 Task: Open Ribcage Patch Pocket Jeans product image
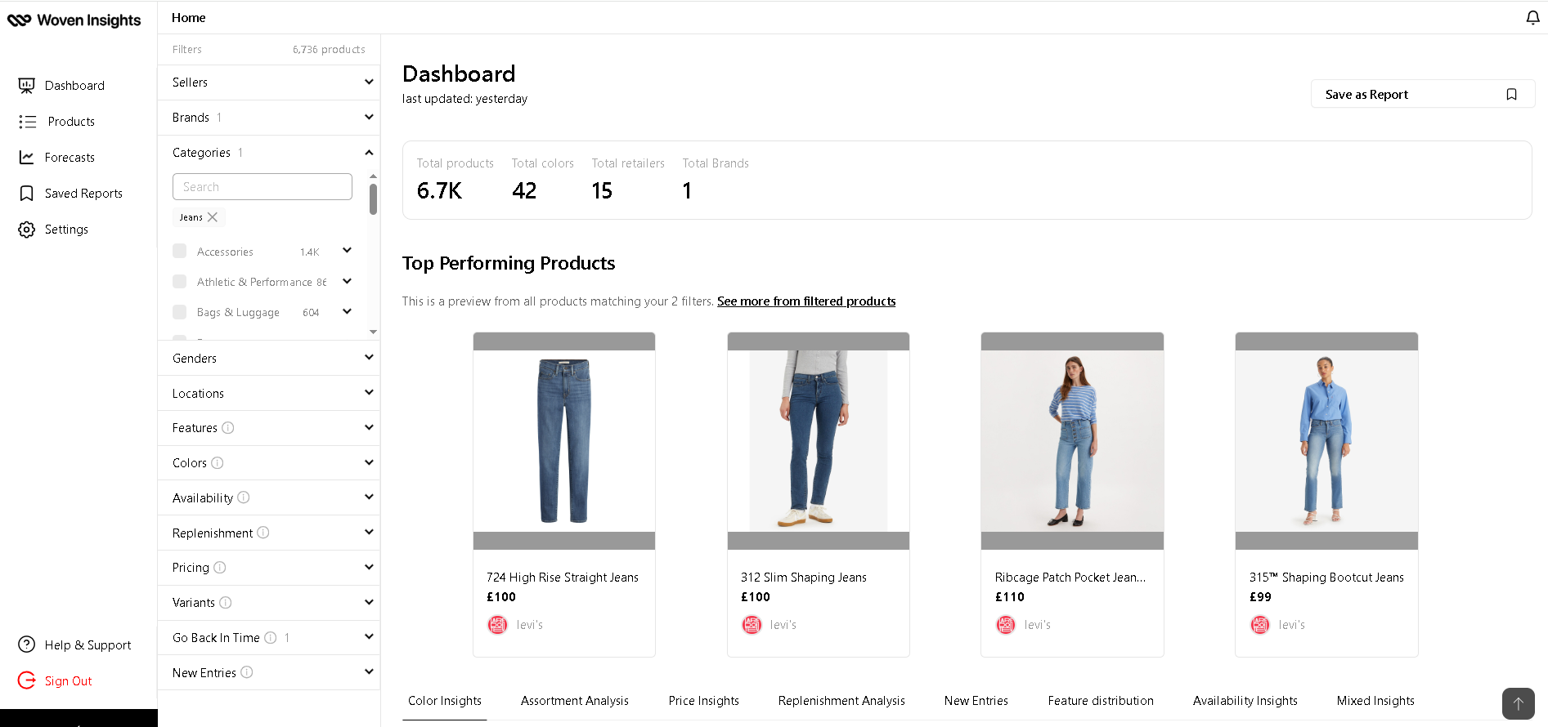1072,441
